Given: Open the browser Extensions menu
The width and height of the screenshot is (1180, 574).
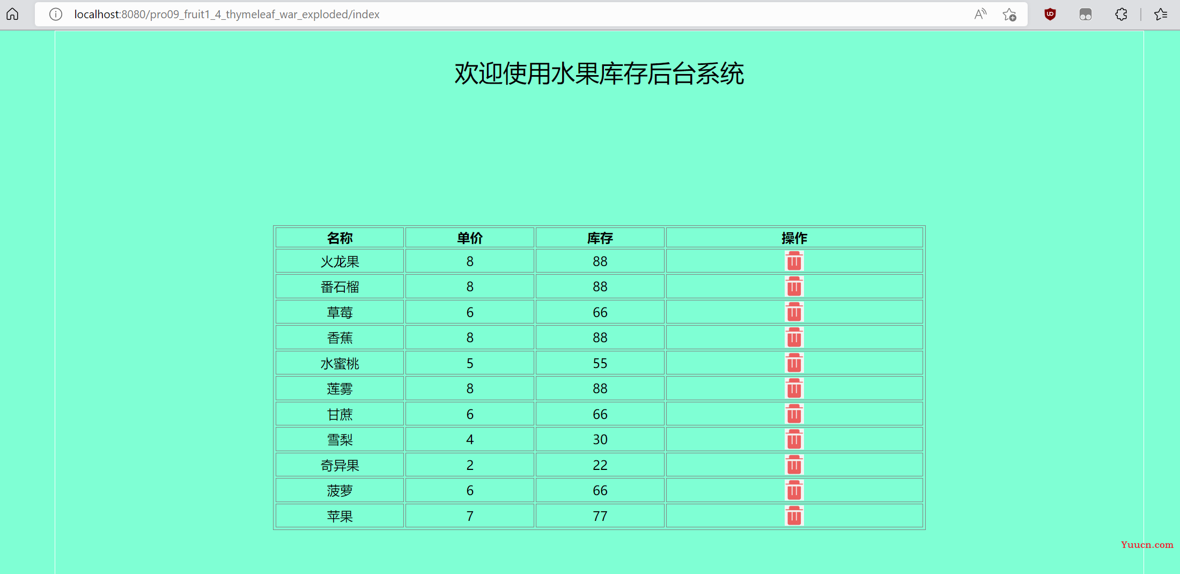Looking at the screenshot, I should (x=1121, y=14).
